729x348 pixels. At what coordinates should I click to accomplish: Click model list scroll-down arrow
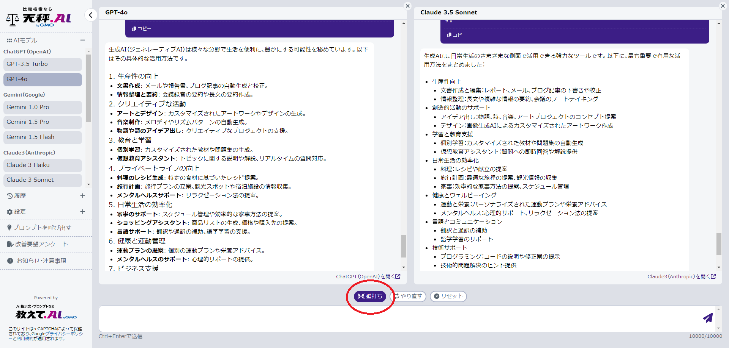[88, 184]
